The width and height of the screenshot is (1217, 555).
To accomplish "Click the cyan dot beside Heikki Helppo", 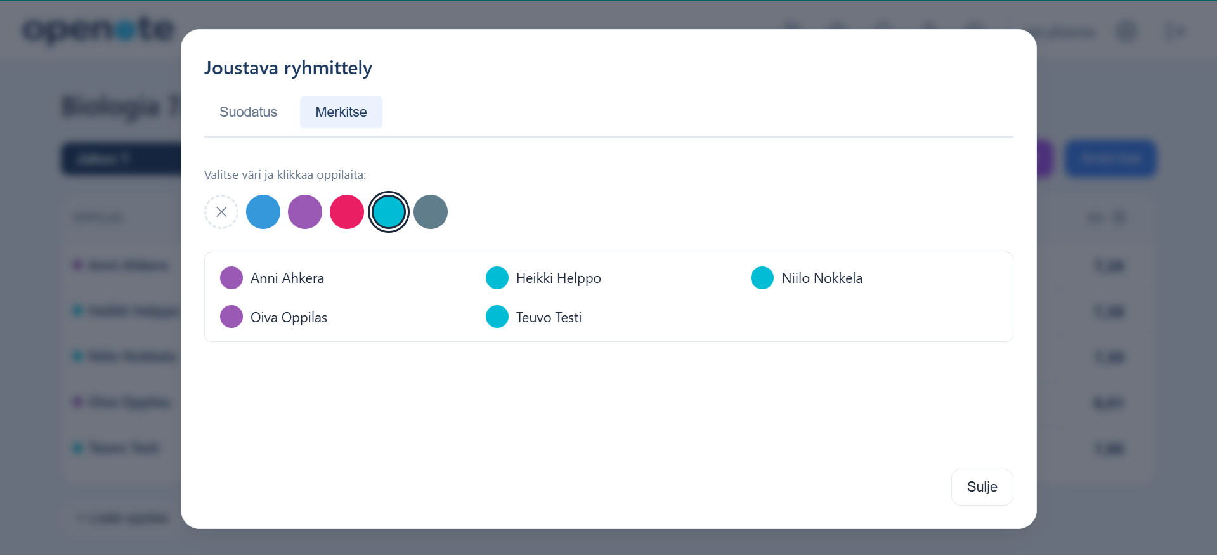I will (497, 278).
